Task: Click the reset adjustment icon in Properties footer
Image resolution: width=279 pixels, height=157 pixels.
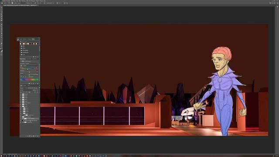Action: pos(34,83)
